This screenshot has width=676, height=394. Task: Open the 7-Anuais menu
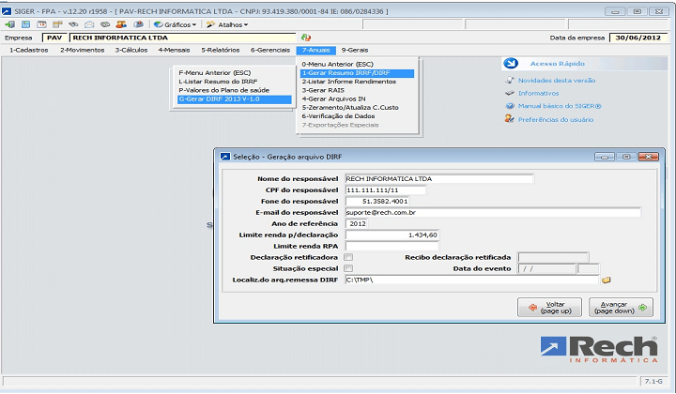(316, 50)
